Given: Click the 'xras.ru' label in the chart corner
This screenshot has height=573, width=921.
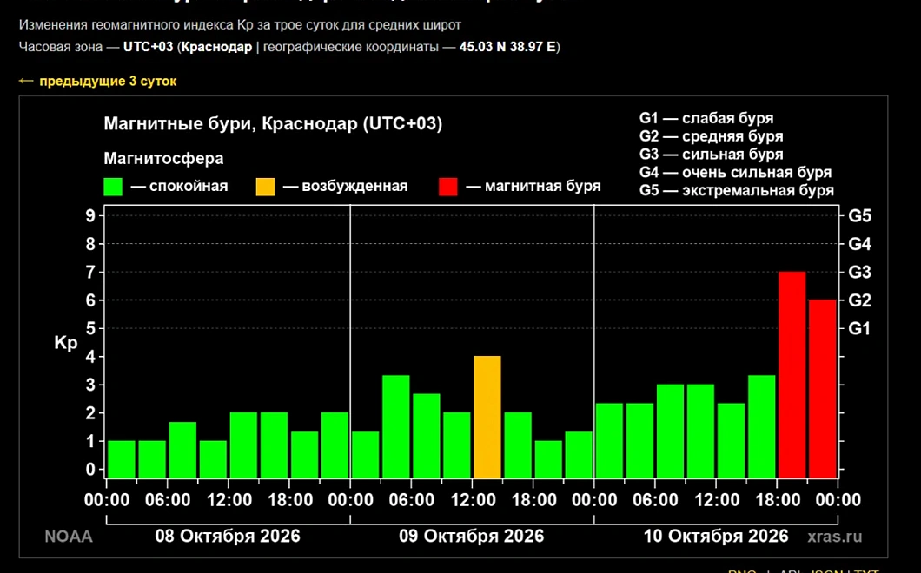Looking at the screenshot, I should (x=835, y=537).
